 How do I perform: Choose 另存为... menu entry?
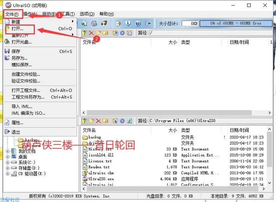40,58
